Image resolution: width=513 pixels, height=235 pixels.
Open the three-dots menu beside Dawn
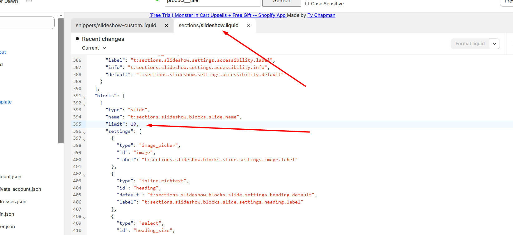(x=29, y=1)
